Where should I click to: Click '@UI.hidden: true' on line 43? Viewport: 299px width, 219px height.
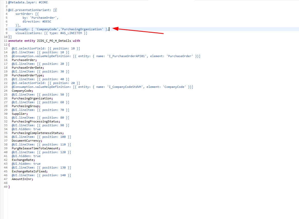point(26,164)
